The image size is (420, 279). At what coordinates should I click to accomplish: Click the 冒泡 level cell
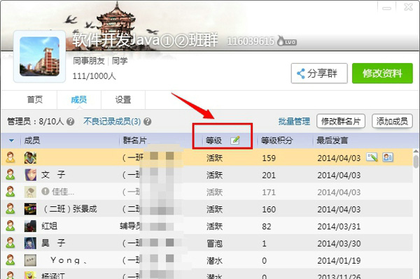(x=214, y=243)
